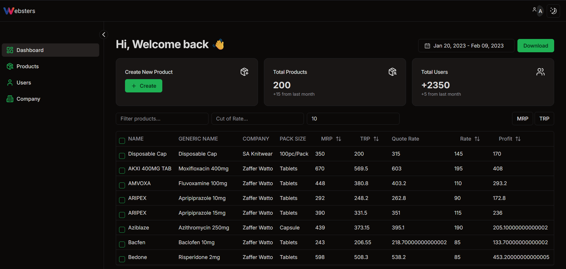
Task: Select all rows with header checkbox
Action: click(122, 141)
